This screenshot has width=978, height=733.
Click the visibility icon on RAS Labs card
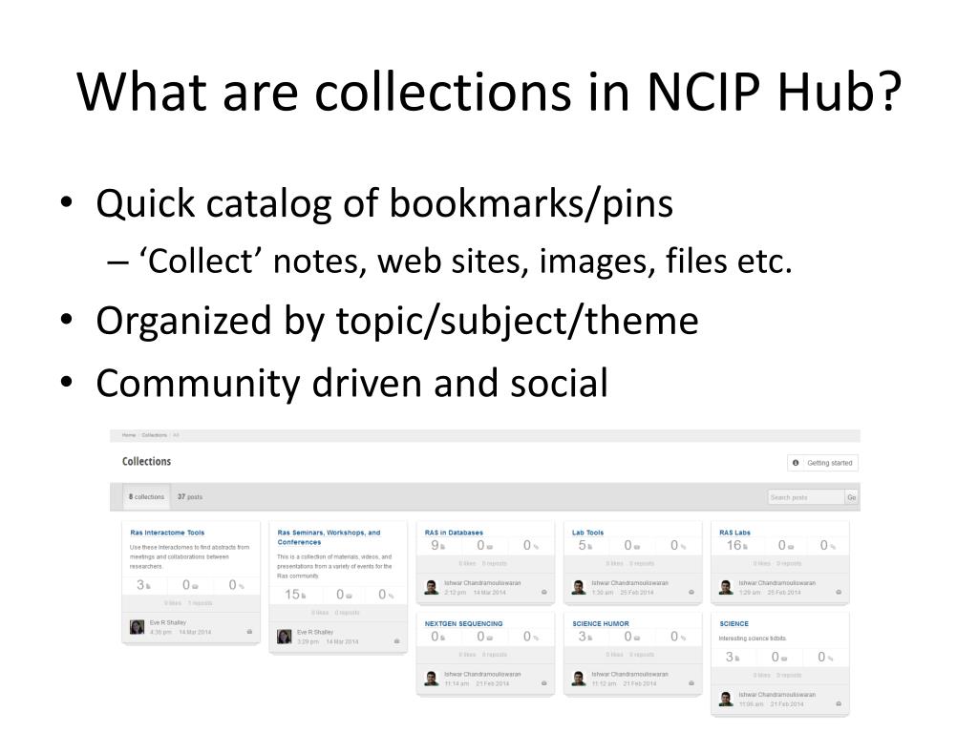point(839,592)
